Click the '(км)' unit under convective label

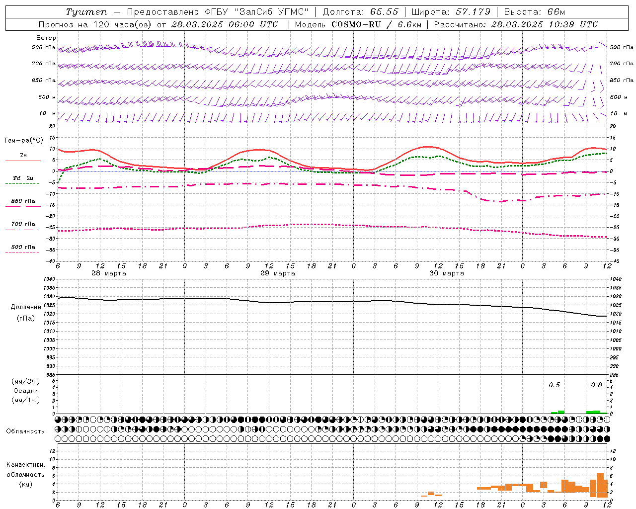coord(25,484)
